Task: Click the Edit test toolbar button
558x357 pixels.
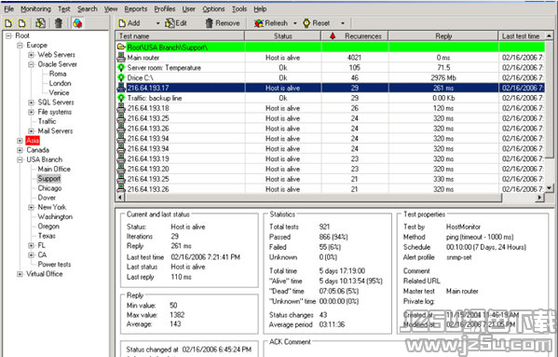Action: tap(176, 23)
